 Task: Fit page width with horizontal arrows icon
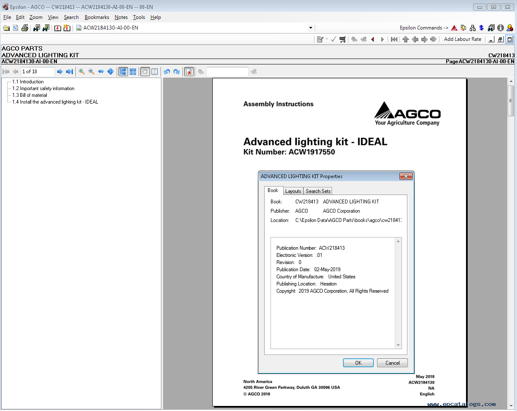101,72
